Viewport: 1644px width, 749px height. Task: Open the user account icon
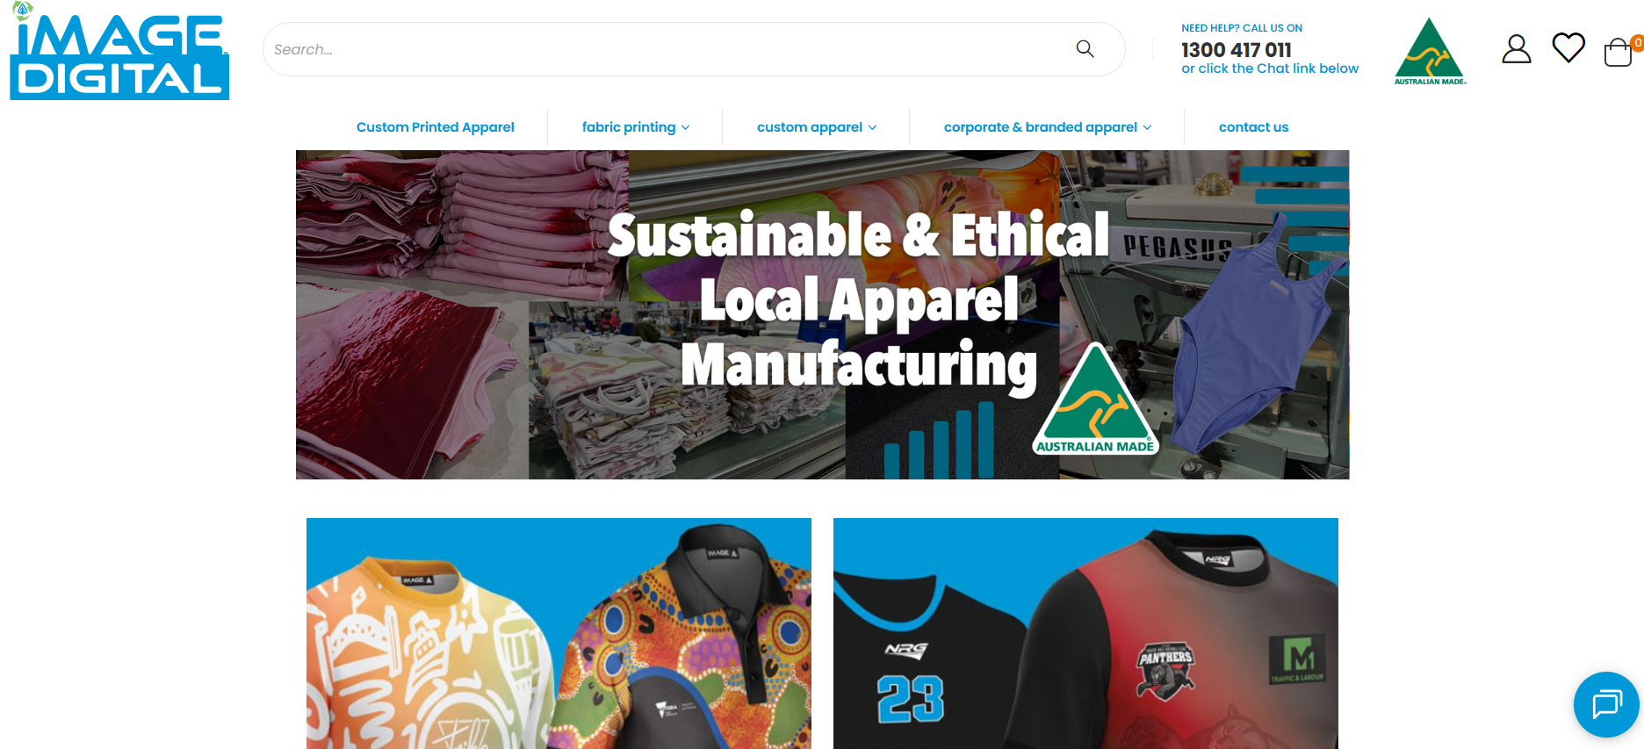[1516, 49]
